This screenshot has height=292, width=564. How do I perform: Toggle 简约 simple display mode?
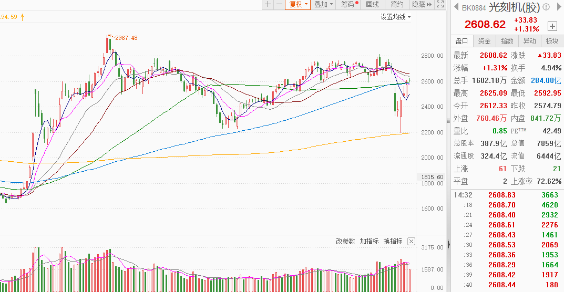click(x=397, y=5)
